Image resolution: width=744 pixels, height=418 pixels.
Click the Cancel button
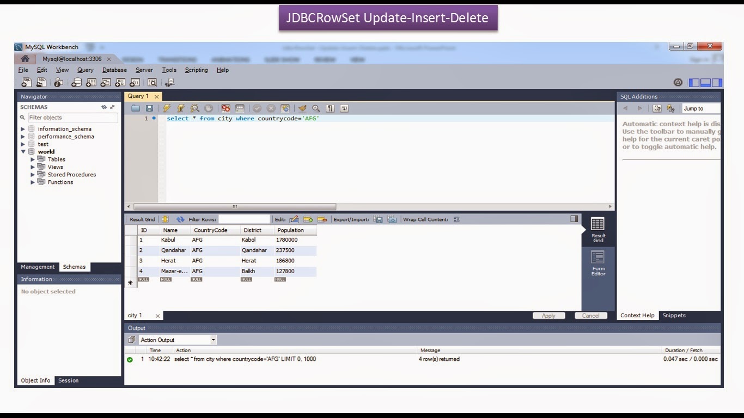tap(590, 316)
